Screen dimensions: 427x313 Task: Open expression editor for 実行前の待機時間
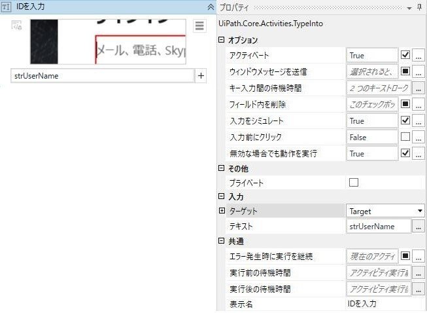point(418,272)
